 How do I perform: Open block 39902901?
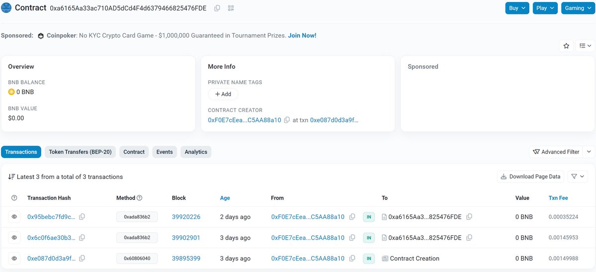tap(186, 238)
